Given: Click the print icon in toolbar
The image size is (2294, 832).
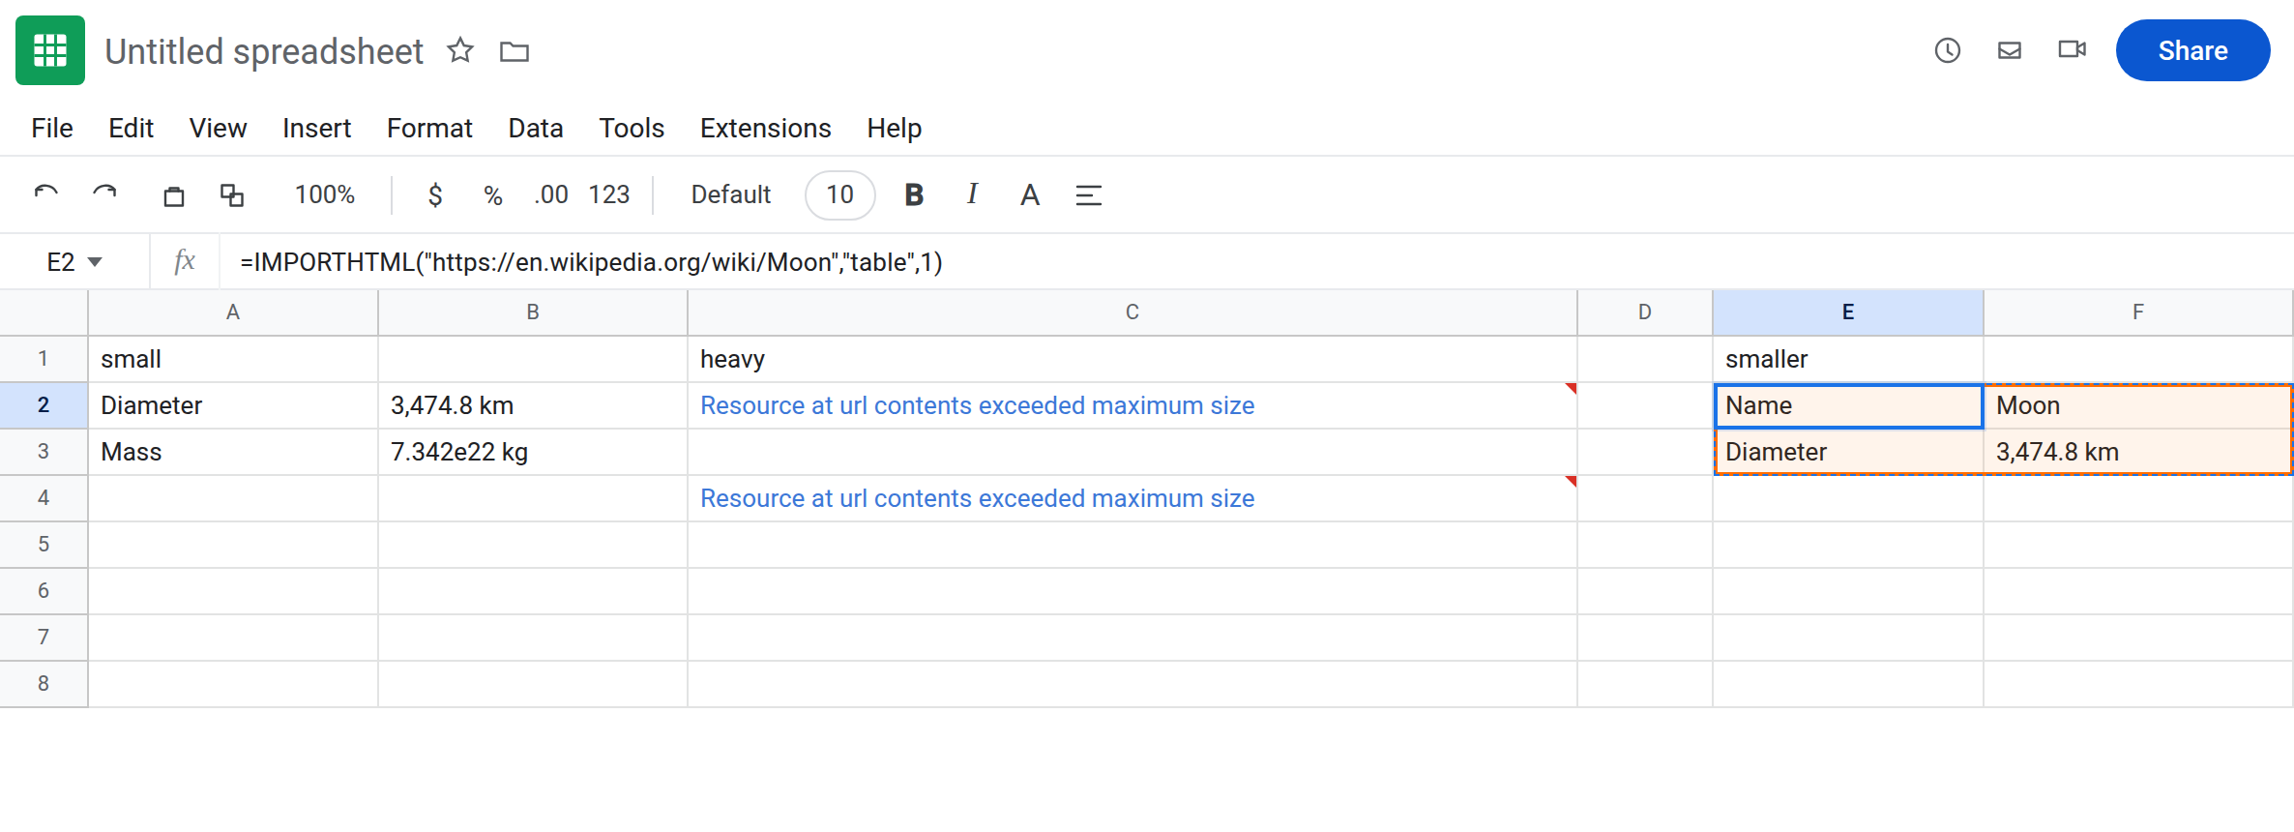Looking at the screenshot, I should [x=174, y=195].
